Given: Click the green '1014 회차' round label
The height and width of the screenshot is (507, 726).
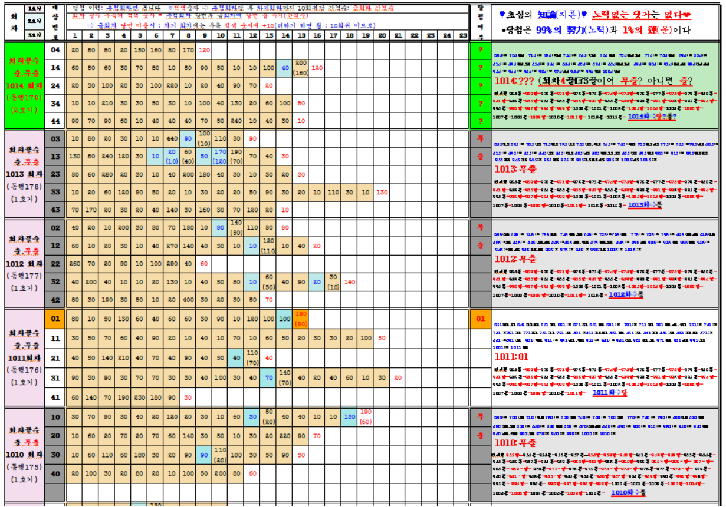Looking at the screenshot, I should [x=24, y=86].
